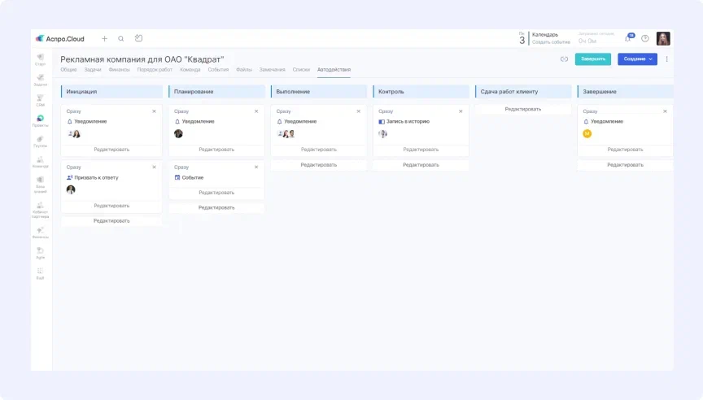The height and width of the screenshot is (400, 703).
Task: Expand the Создание dropdown button
Action: [x=637, y=59]
